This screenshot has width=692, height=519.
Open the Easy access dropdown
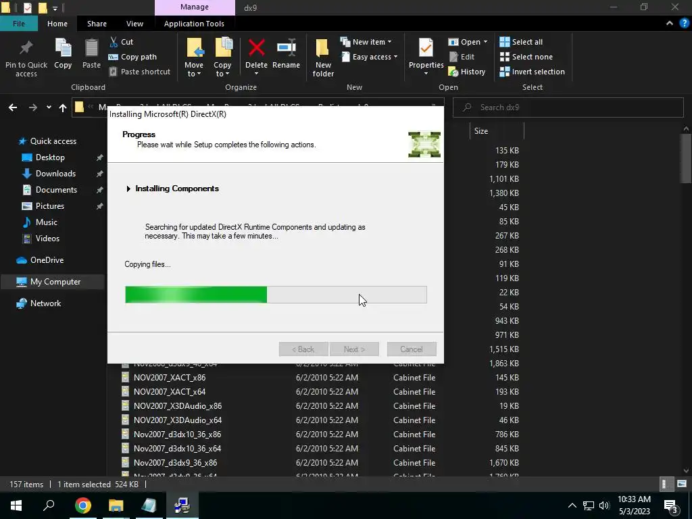370,57
